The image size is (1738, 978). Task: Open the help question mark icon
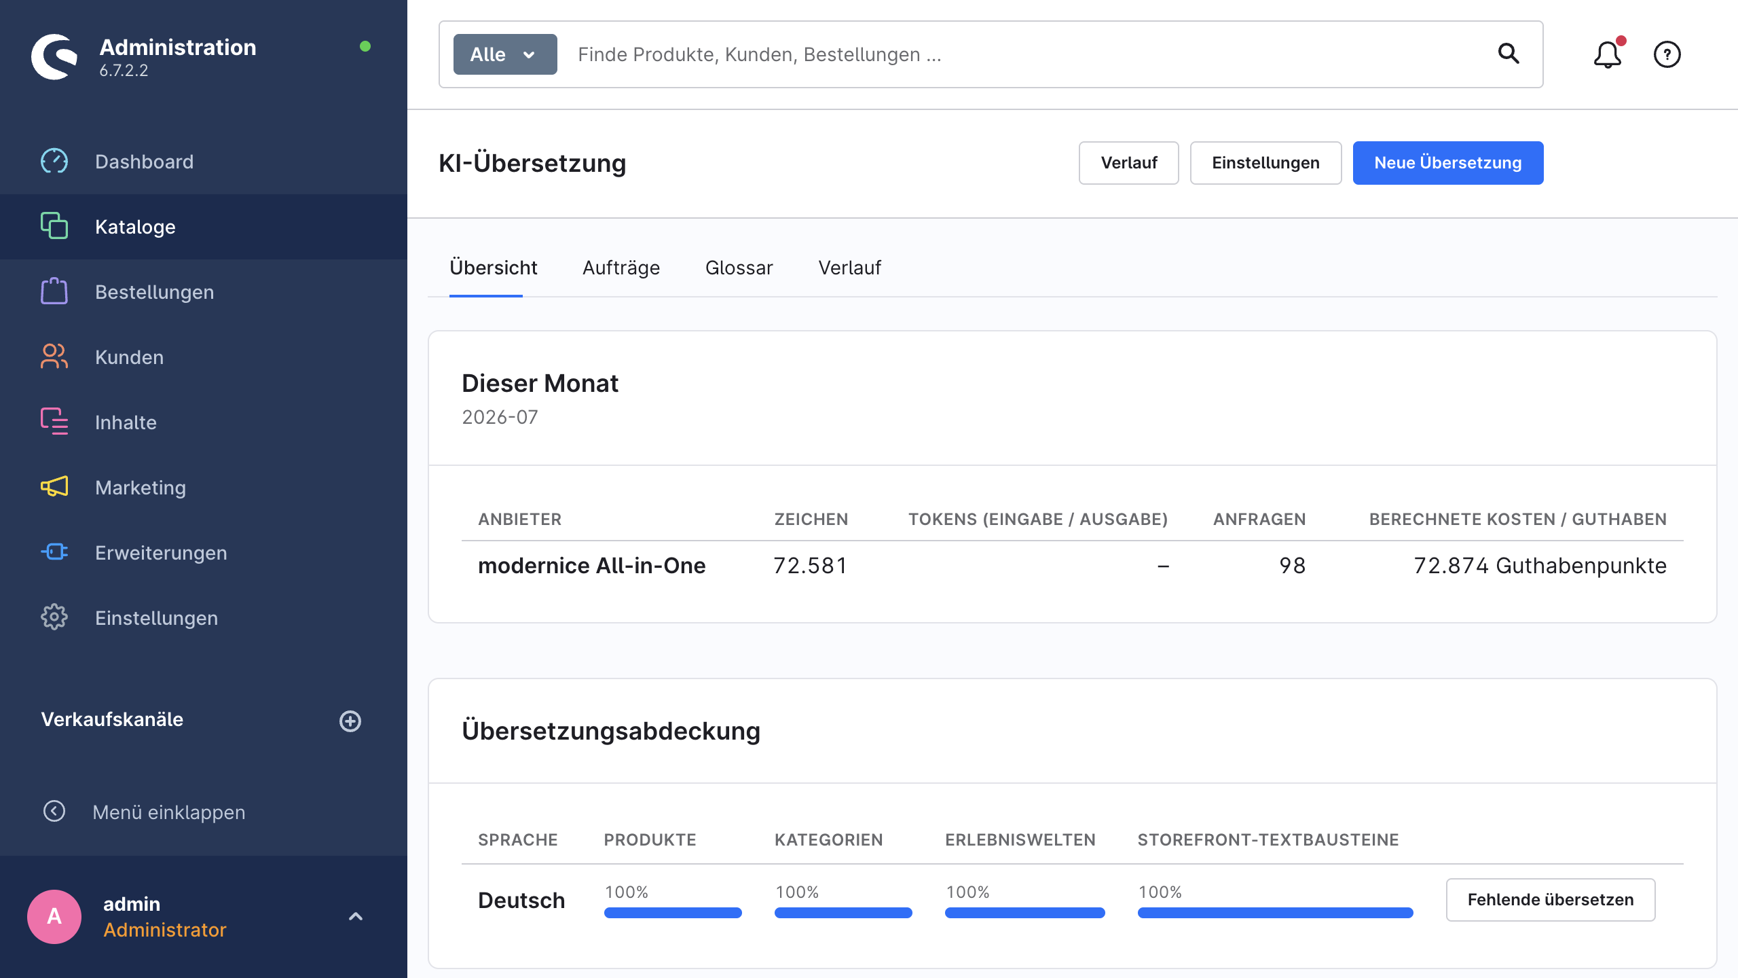click(1667, 54)
